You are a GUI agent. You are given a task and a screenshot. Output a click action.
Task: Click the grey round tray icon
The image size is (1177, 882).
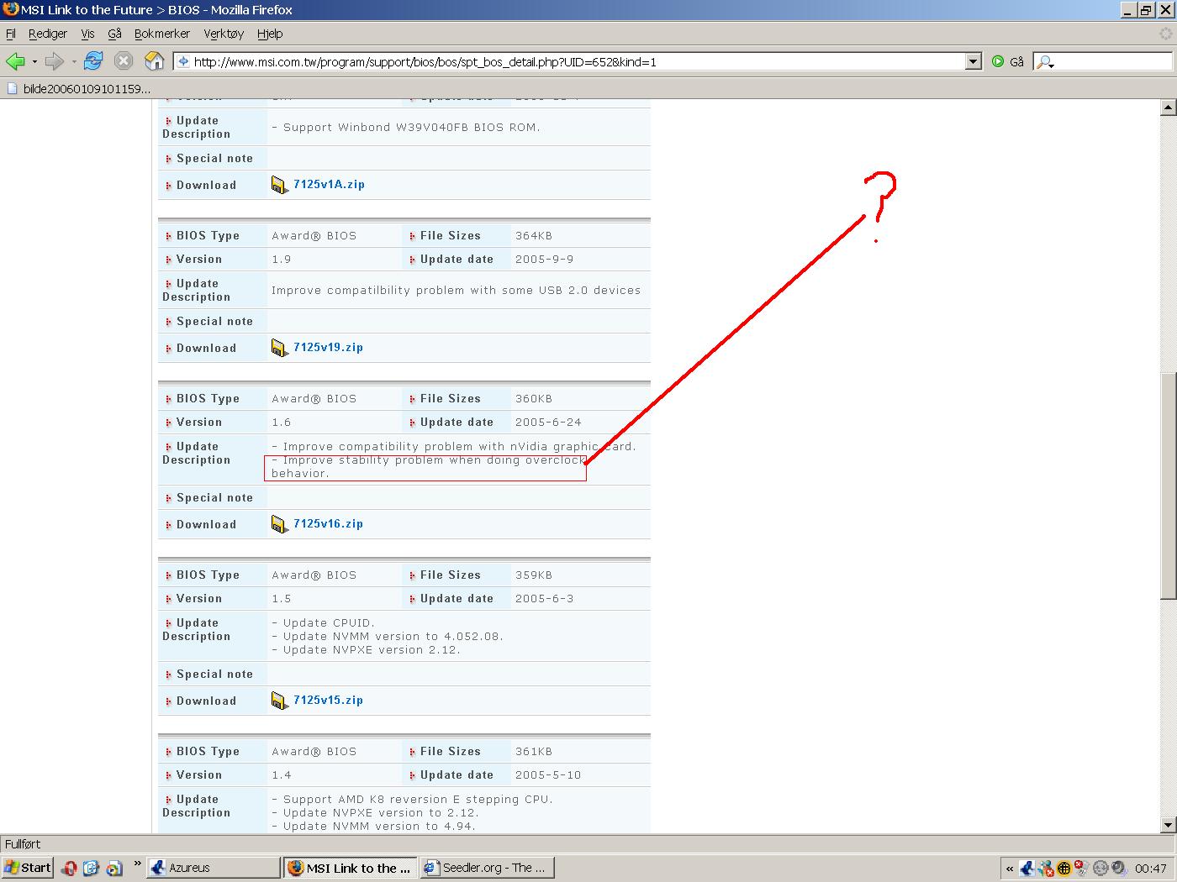pos(1100,869)
